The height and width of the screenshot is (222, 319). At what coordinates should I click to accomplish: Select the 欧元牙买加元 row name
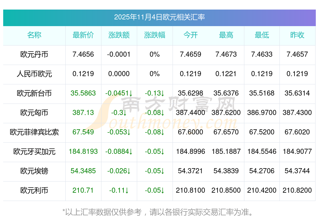(34, 152)
